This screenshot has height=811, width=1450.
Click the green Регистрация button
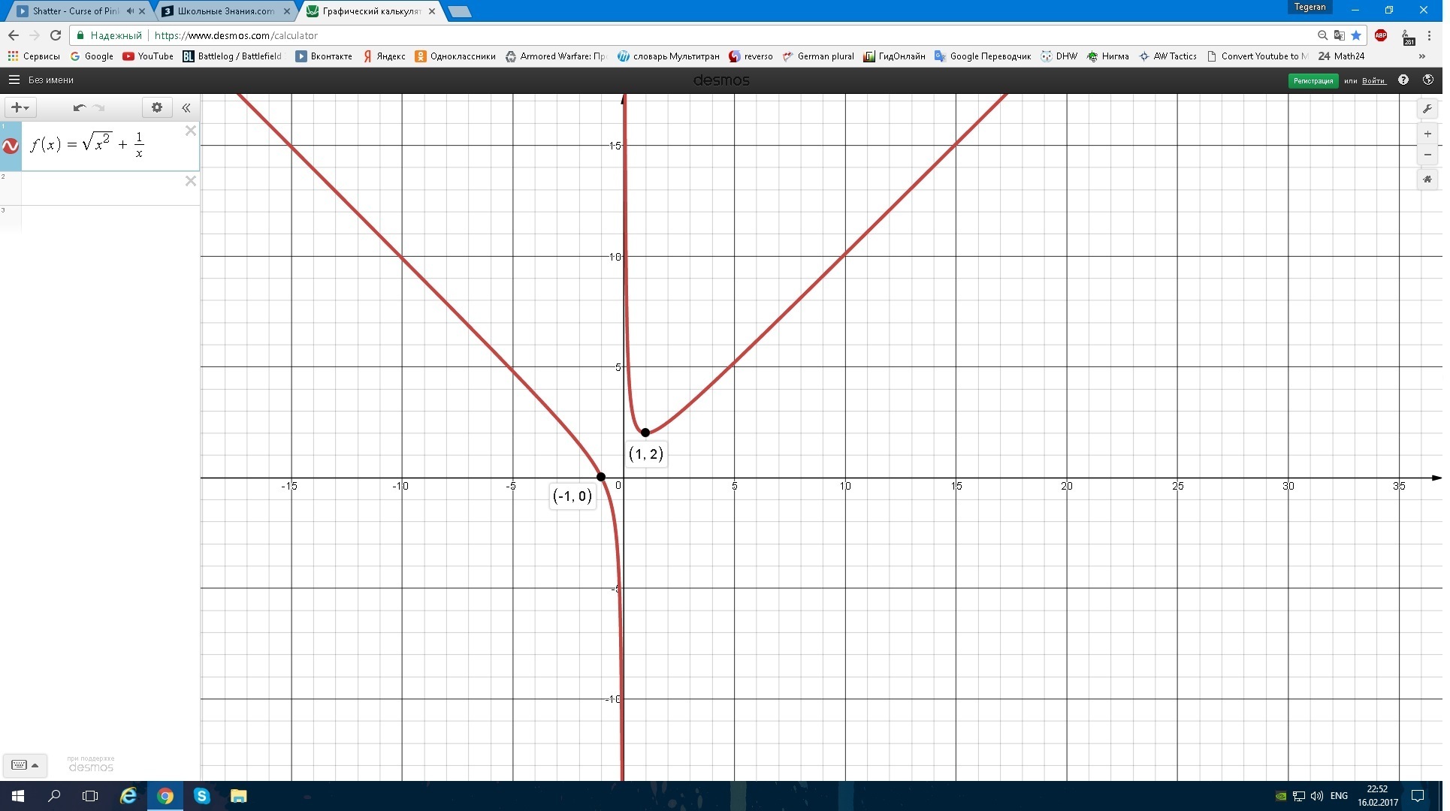[x=1313, y=80]
